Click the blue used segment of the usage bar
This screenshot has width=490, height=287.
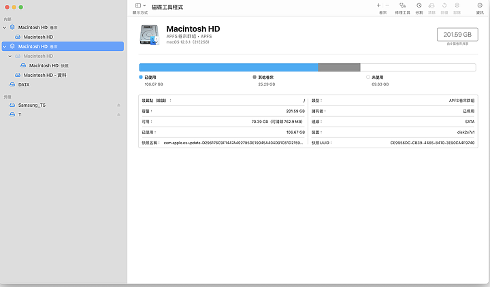(x=229, y=67)
